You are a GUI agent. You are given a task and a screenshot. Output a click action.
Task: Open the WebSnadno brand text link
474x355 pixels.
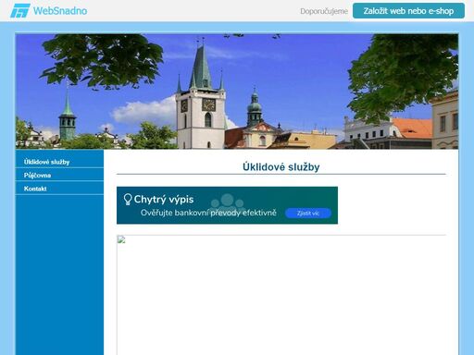[x=60, y=11]
